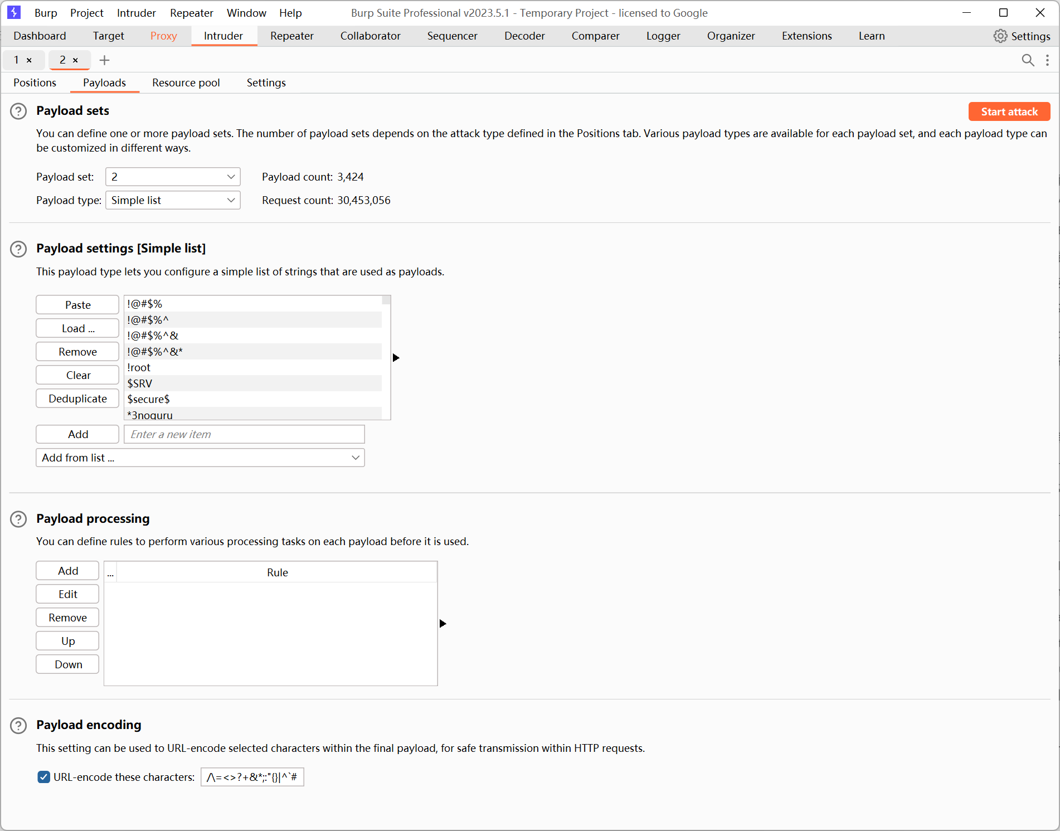The height and width of the screenshot is (831, 1060).
Task: Open help for Payload sets
Action: [18, 111]
